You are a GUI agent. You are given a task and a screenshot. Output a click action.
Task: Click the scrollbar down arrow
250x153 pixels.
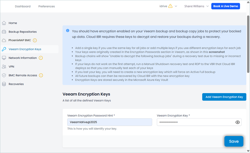click(248, 151)
